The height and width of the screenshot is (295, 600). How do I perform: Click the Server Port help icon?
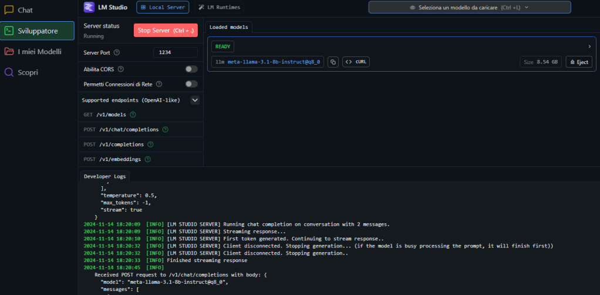116,52
